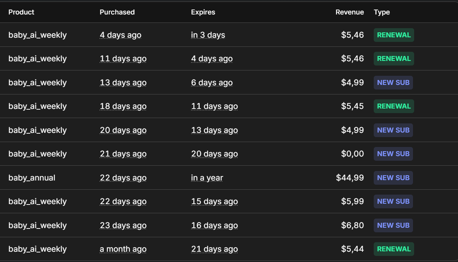Click the 'in 3 days' expiry text
Image resolution: width=458 pixels, height=262 pixels.
(208, 35)
